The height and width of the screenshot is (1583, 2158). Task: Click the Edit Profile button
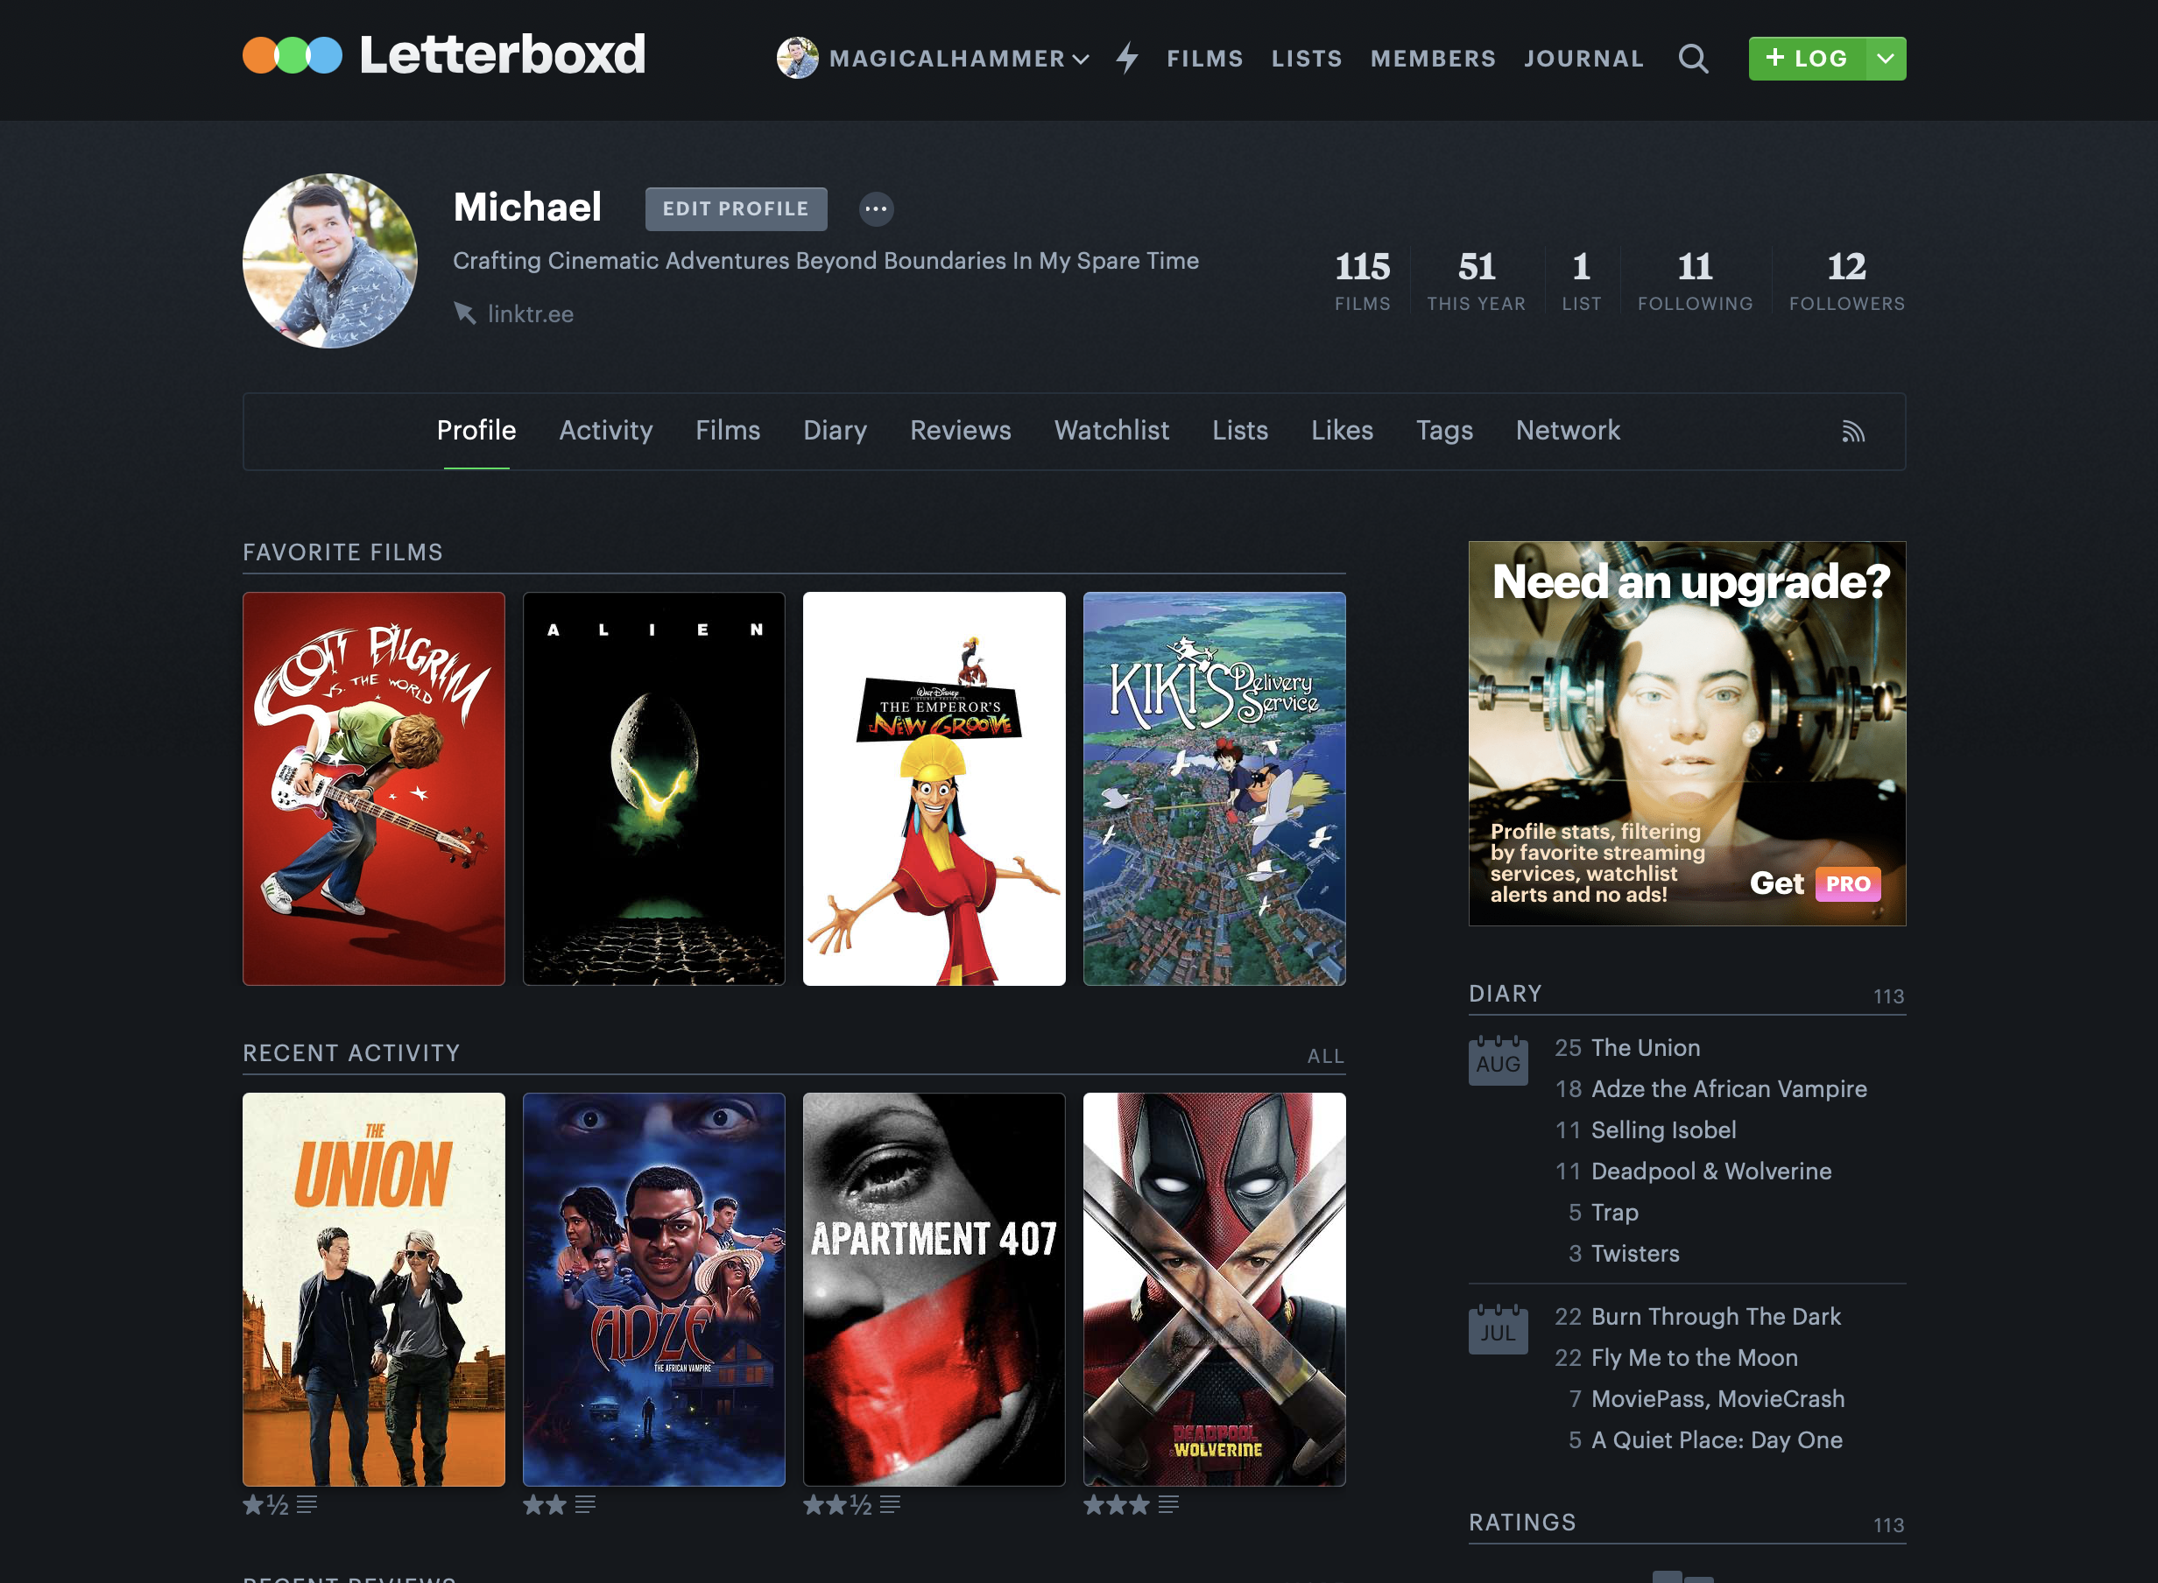point(736,209)
